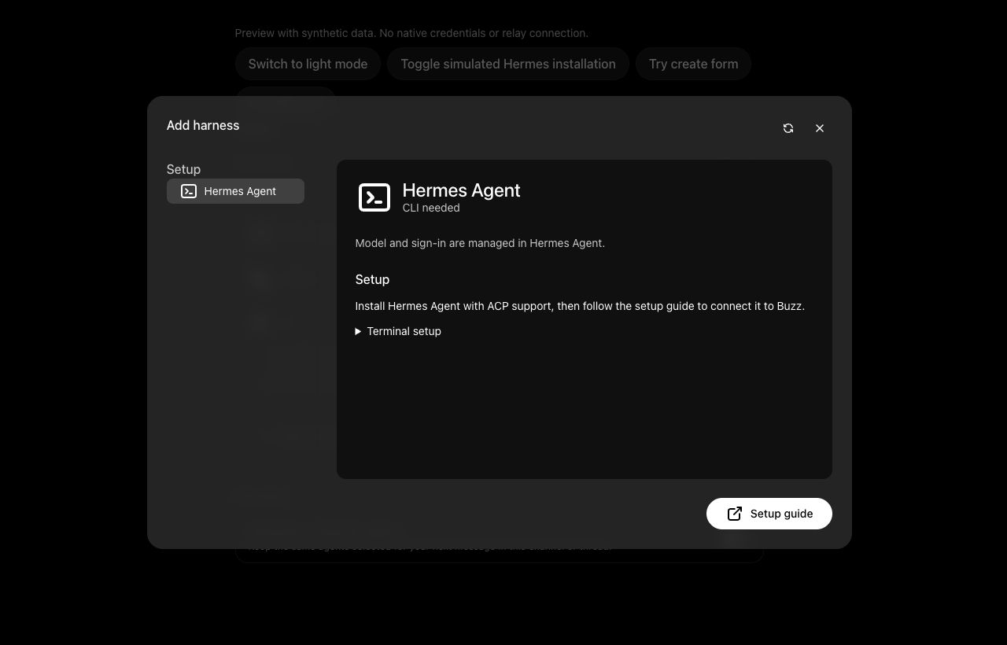Close the Add harness dialog
This screenshot has height=645, width=1007.
820,128
